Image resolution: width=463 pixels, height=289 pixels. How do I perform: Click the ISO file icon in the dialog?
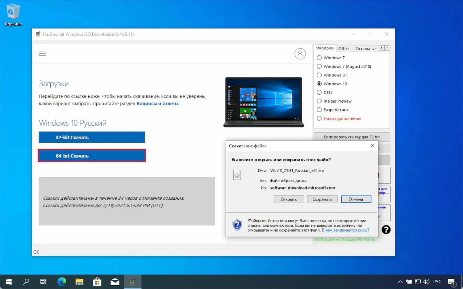click(x=237, y=175)
